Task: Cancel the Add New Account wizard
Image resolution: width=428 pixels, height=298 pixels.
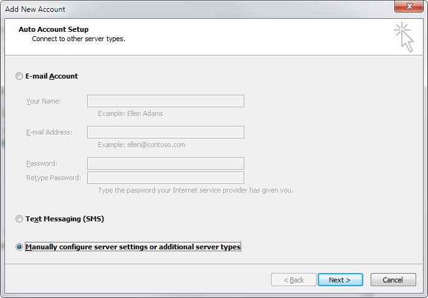Action: [393, 280]
